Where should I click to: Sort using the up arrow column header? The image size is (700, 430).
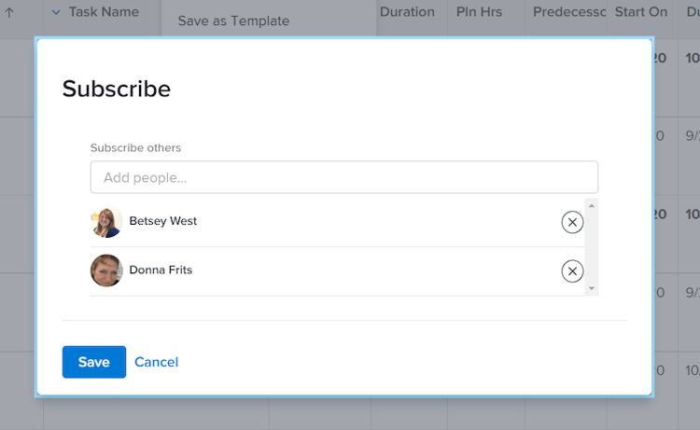pos(9,13)
